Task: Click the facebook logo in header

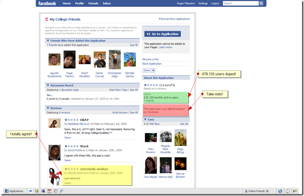Action: point(47,3)
